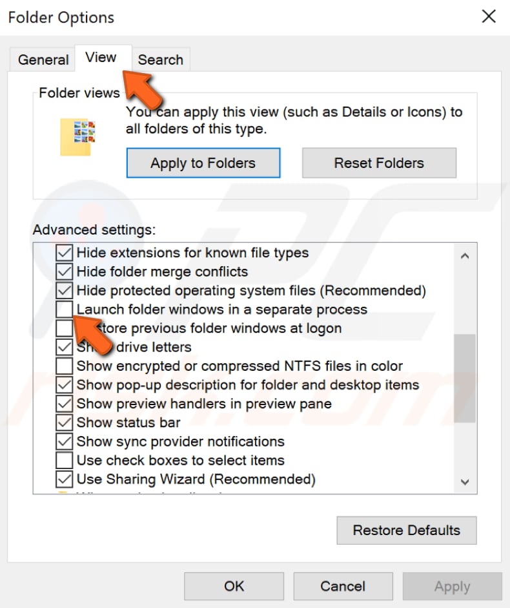Click the scrollbar down arrow
Viewport: 510px width, 608px height.
tap(465, 482)
